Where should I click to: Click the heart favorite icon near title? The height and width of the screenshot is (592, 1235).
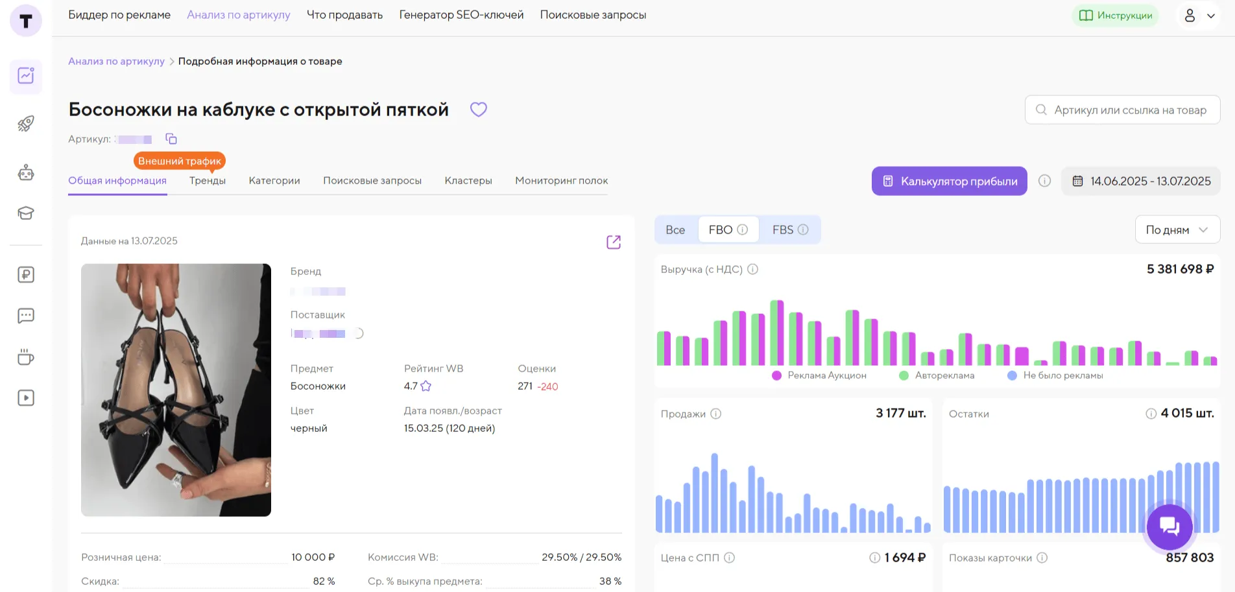click(478, 110)
